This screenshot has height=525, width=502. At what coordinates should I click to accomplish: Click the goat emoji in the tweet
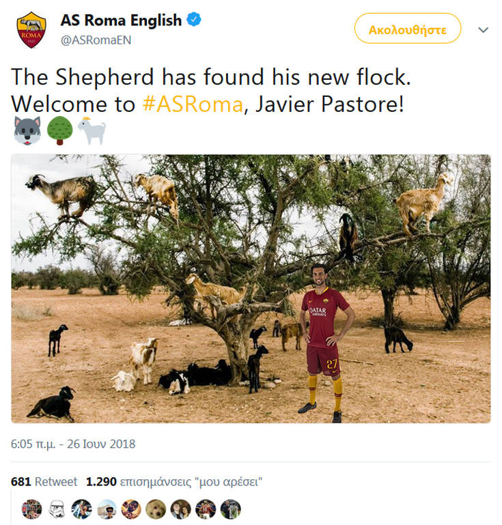click(x=92, y=130)
